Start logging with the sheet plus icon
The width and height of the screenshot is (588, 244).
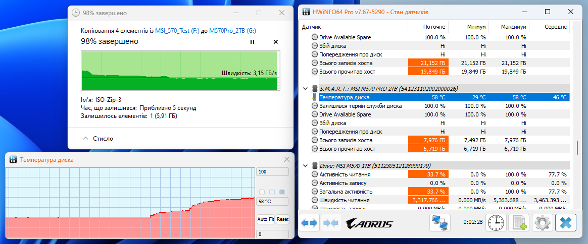coord(519,223)
